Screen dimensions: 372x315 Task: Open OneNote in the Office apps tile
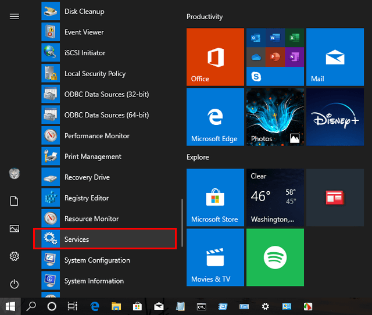coord(295,57)
